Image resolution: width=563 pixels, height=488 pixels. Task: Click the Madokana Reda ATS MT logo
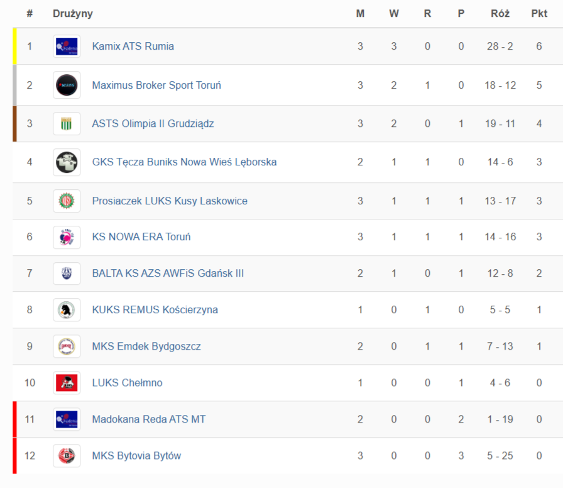coord(67,419)
